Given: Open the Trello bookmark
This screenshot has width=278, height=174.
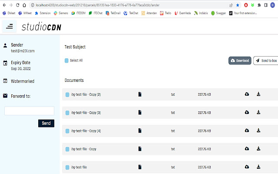Looking at the screenshot, I should pos(165,13).
